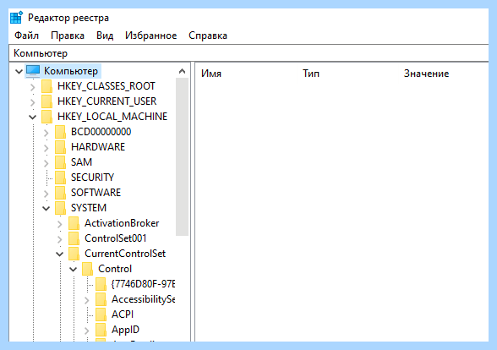Select HKEY_CLASSES_ROOT key
The width and height of the screenshot is (497, 350).
coord(106,86)
